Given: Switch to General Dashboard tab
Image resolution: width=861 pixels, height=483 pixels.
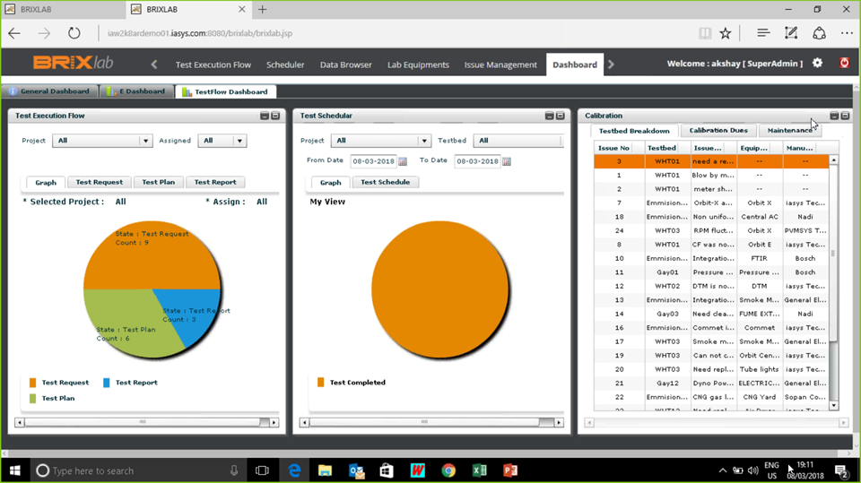Looking at the screenshot, I should [x=49, y=91].
